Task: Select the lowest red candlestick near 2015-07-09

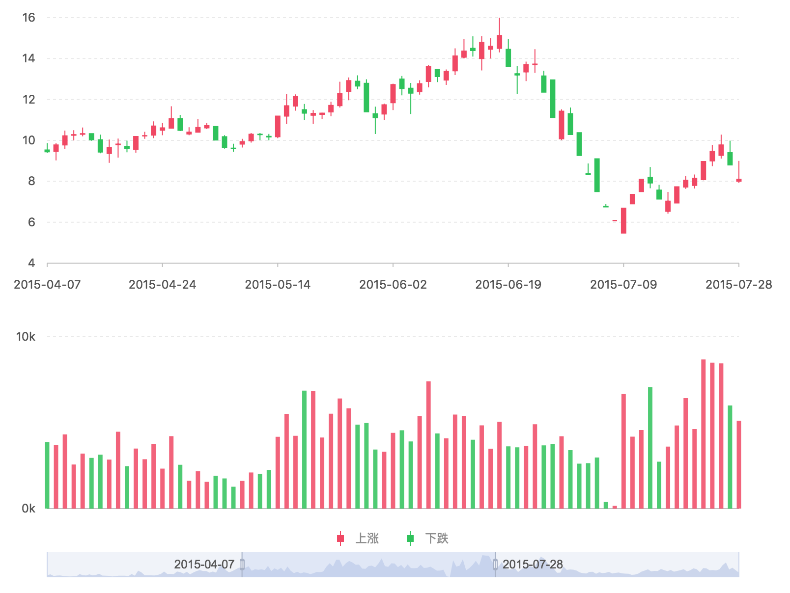Action: pyautogui.click(x=623, y=220)
